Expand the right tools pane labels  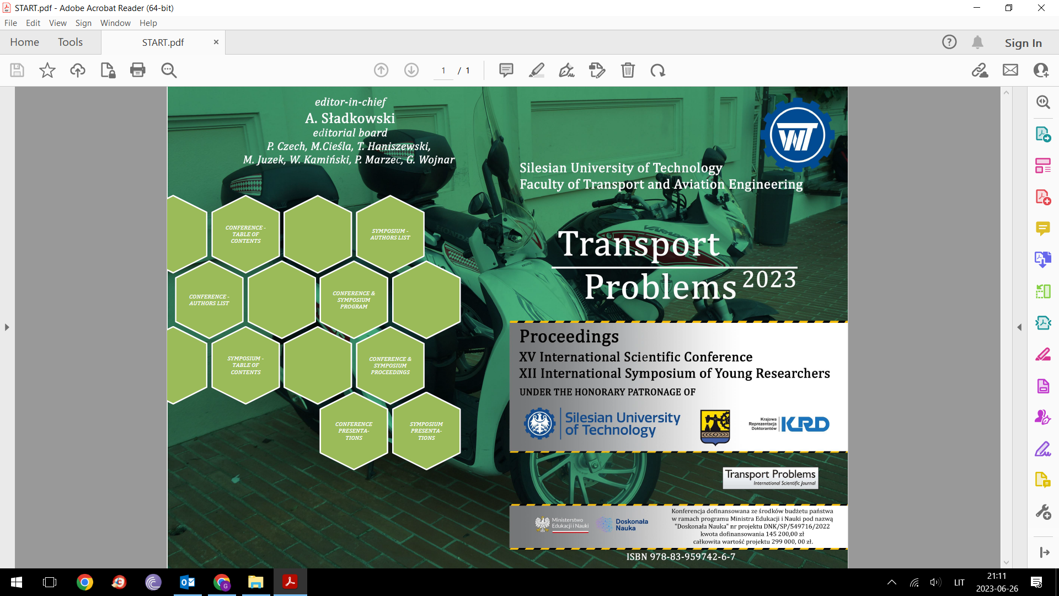pyautogui.click(x=1044, y=552)
